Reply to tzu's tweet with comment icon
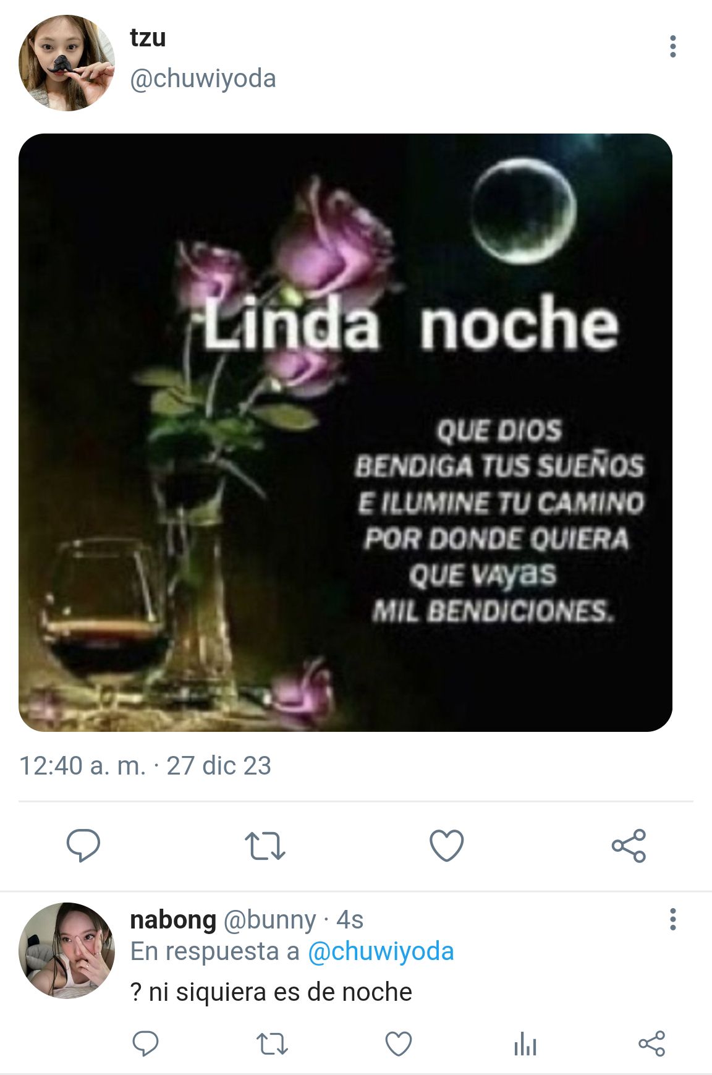712x1075 pixels. tap(83, 845)
